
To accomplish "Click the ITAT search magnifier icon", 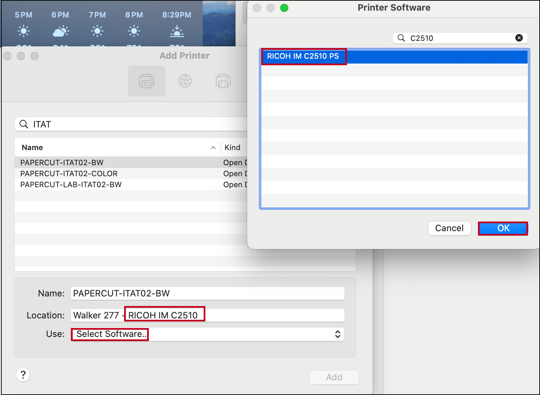I will pyautogui.click(x=24, y=124).
